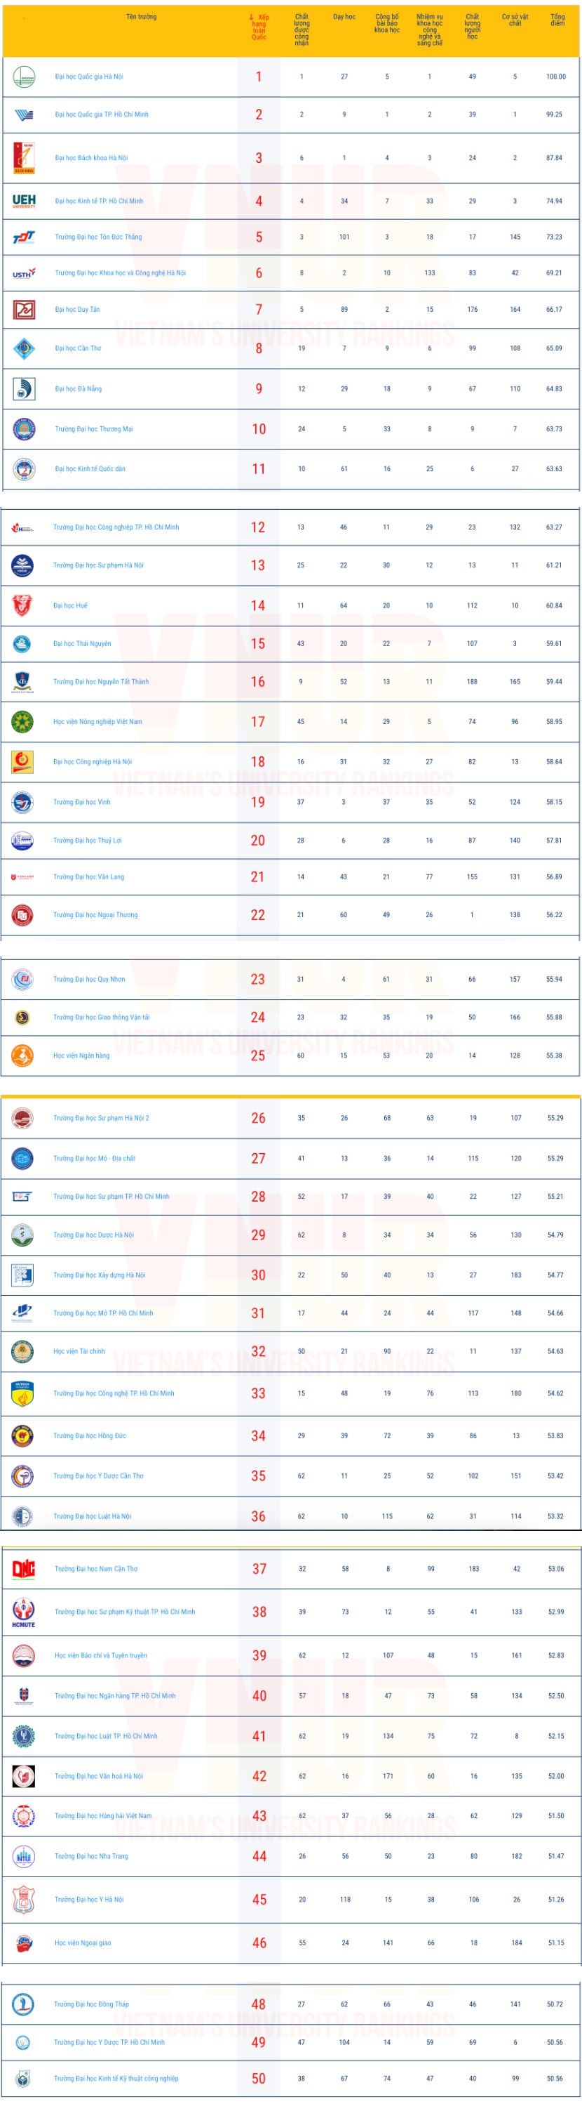Viewport: 582px width, 2104px height.
Task: Sort by Tổng điểm column header
Action: 557,20
